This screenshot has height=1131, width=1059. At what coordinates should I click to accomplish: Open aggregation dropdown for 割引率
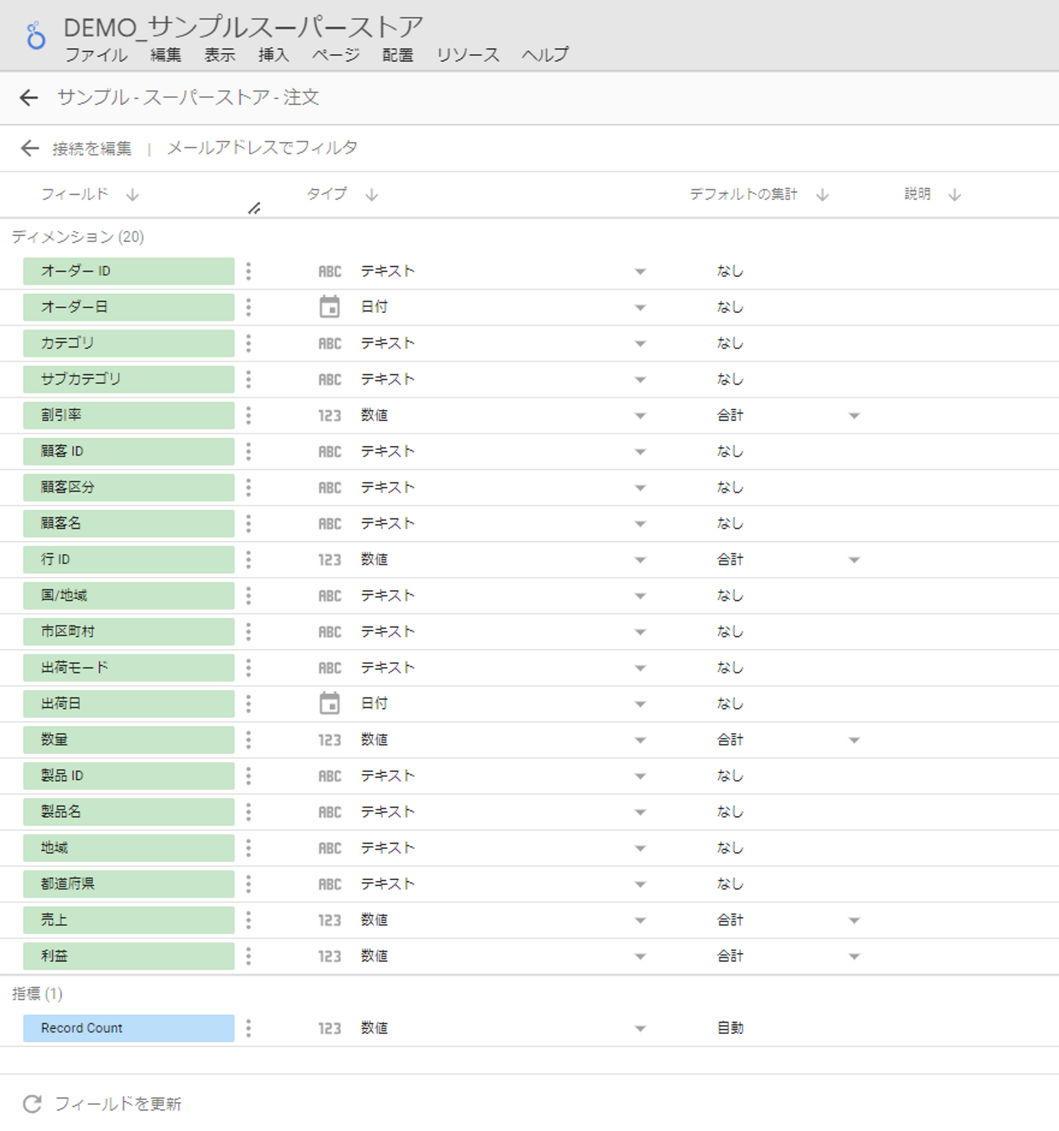coord(854,416)
